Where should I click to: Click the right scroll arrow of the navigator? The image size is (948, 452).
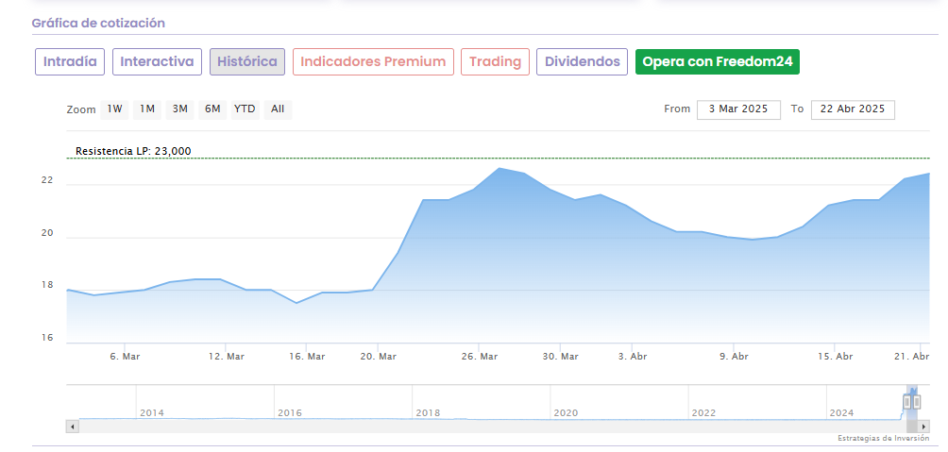pyautogui.click(x=923, y=427)
